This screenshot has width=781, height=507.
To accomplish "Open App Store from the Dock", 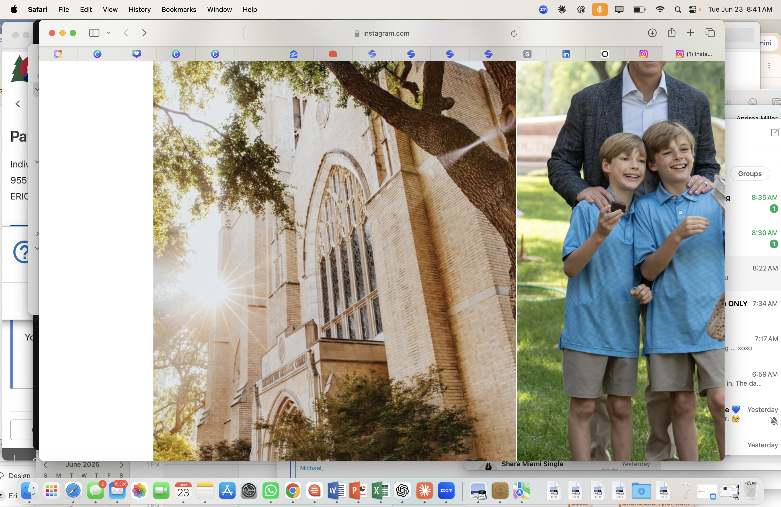I will (x=227, y=490).
